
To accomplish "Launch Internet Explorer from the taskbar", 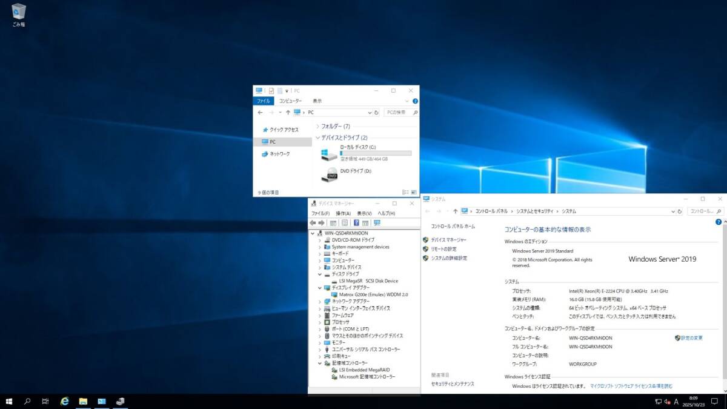I will click(65, 401).
